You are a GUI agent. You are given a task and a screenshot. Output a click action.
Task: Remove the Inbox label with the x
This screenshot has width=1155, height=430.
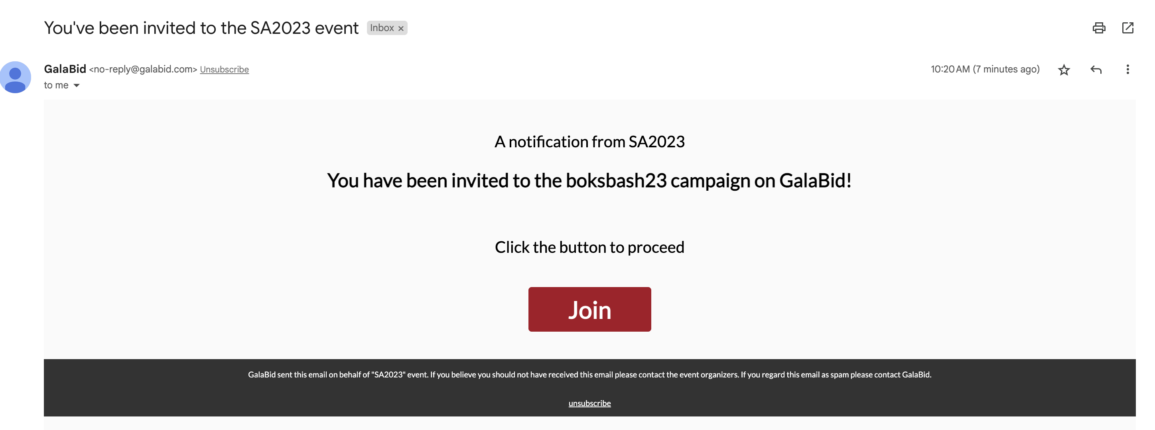pyautogui.click(x=401, y=29)
